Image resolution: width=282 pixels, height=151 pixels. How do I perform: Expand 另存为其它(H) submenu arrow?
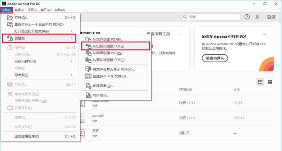pyautogui.click(x=71, y=62)
